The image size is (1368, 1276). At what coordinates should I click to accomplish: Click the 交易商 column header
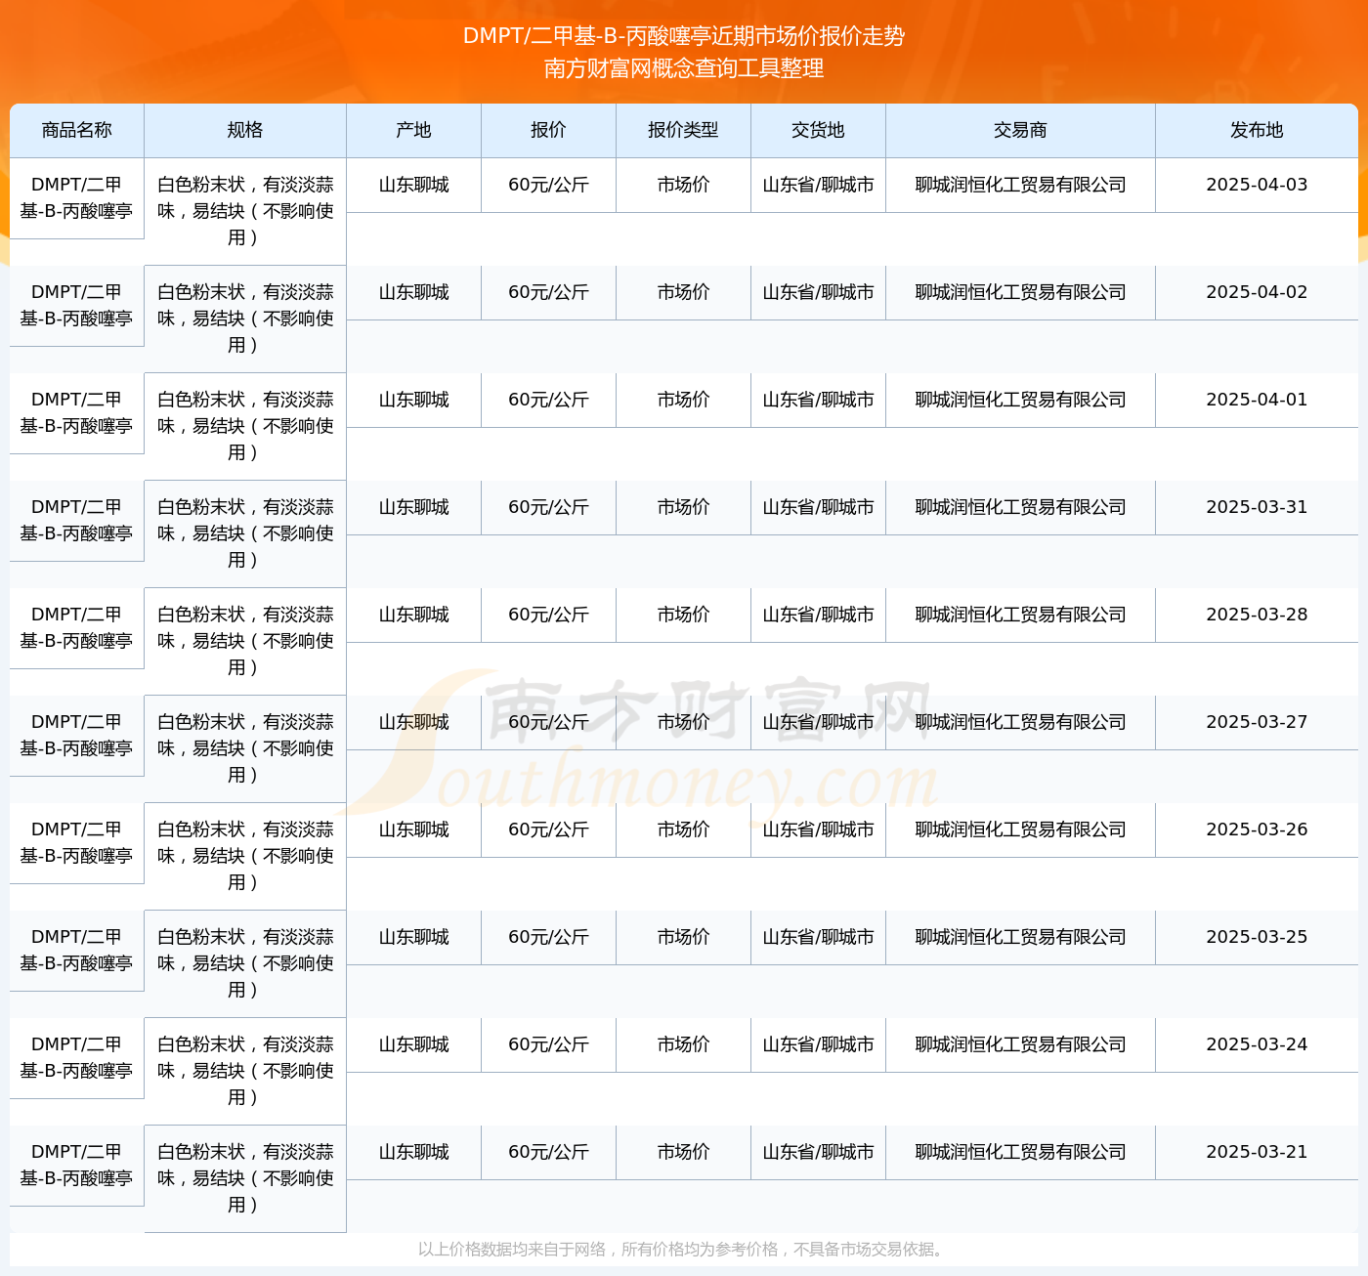[1020, 130]
